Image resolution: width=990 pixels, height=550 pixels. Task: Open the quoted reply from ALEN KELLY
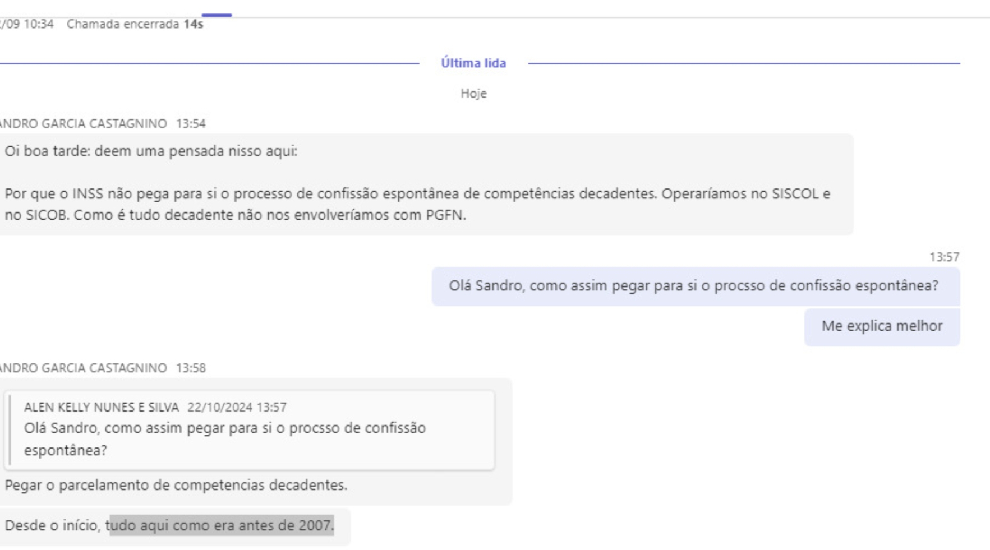(x=250, y=430)
